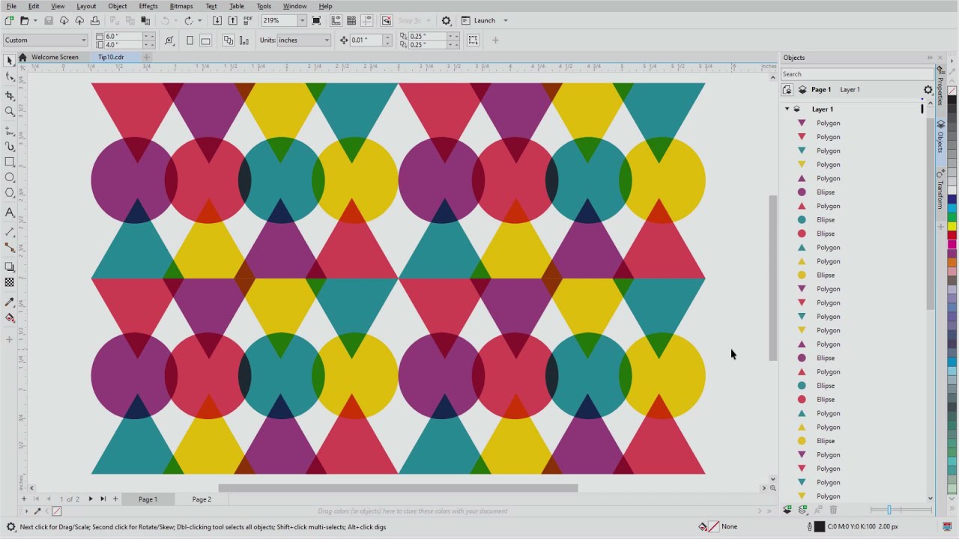This screenshot has width=959, height=539.
Task: Select the Rectangle tool
Action: click(10, 162)
